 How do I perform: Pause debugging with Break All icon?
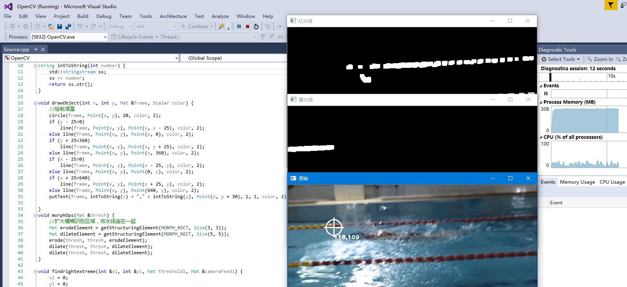[x=239, y=27]
